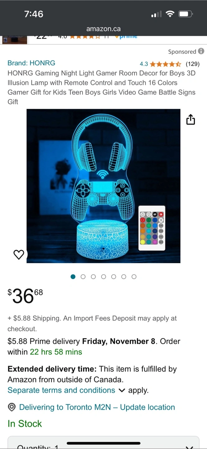Open the previous product thumbnail at top
207x449 pixels.
click(15, 40)
